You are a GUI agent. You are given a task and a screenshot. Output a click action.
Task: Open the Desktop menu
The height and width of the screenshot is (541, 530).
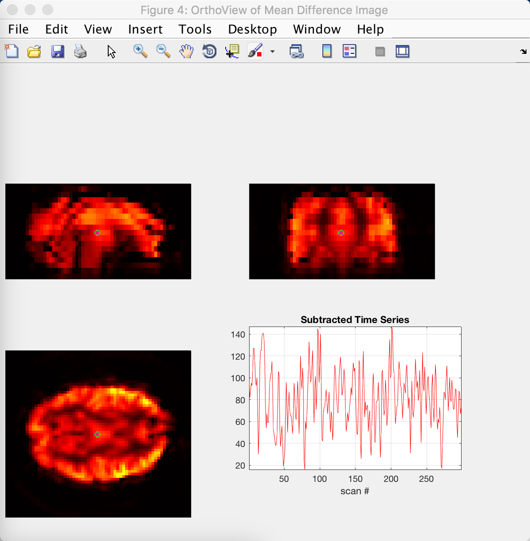(x=253, y=29)
